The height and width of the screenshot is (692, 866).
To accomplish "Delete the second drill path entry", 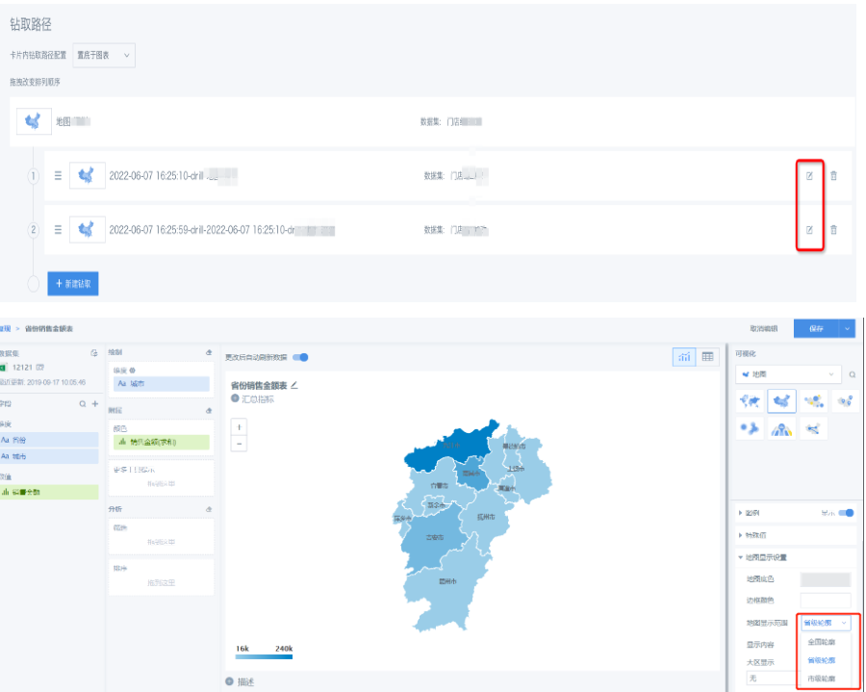I will pos(833,229).
